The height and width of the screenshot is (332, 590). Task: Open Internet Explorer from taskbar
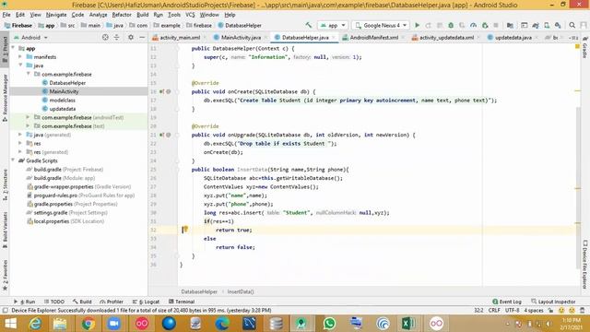tap(35, 324)
